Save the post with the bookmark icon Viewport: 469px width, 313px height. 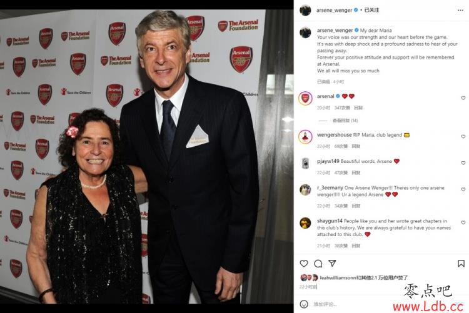click(461, 264)
